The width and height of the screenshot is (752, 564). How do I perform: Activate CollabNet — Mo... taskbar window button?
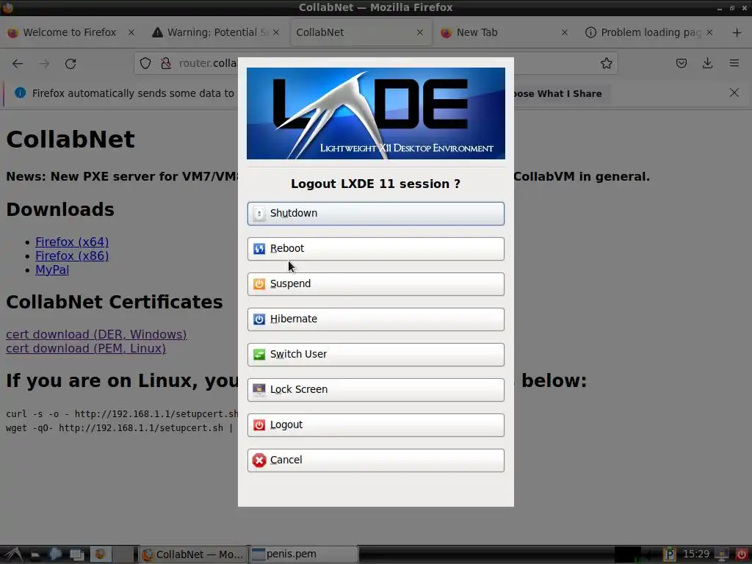click(x=193, y=554)
